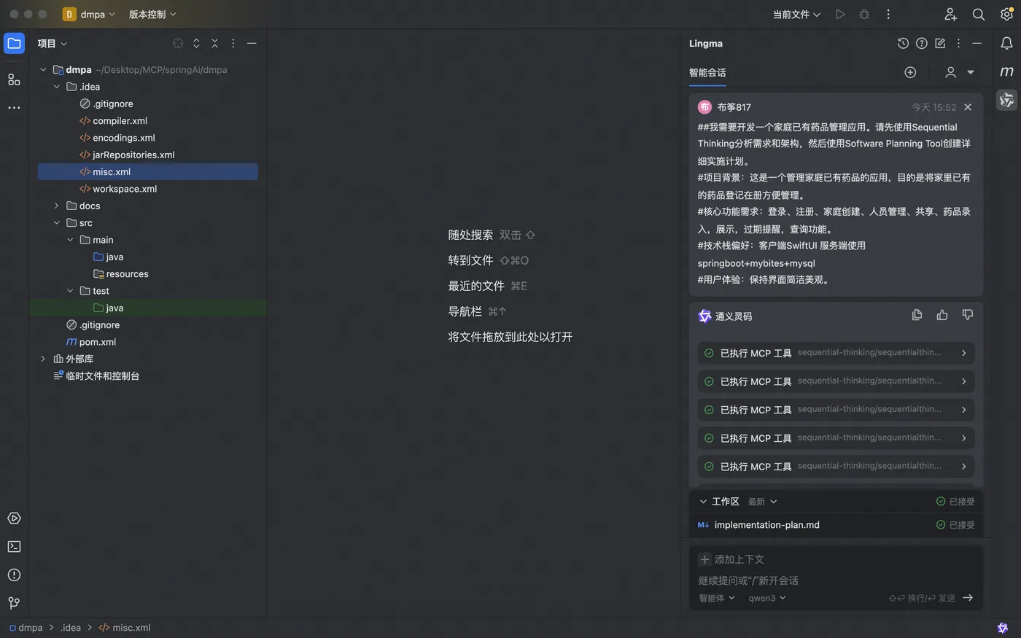The width and height of the screenshot is (1021, 638).
Task: Click the Select Opened File locate icon
Action: click(178, 44)
